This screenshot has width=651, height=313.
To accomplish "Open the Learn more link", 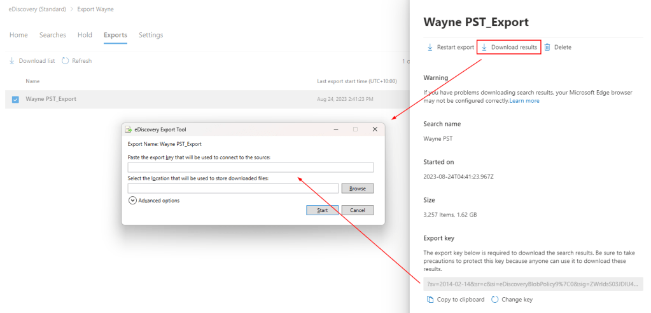I will [524, 101].
